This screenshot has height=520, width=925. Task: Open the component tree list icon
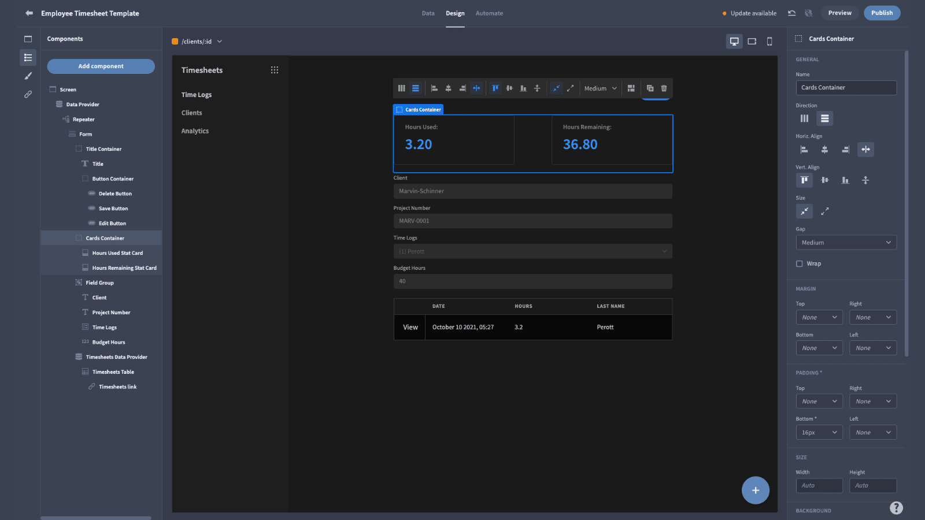coord(28,57)
